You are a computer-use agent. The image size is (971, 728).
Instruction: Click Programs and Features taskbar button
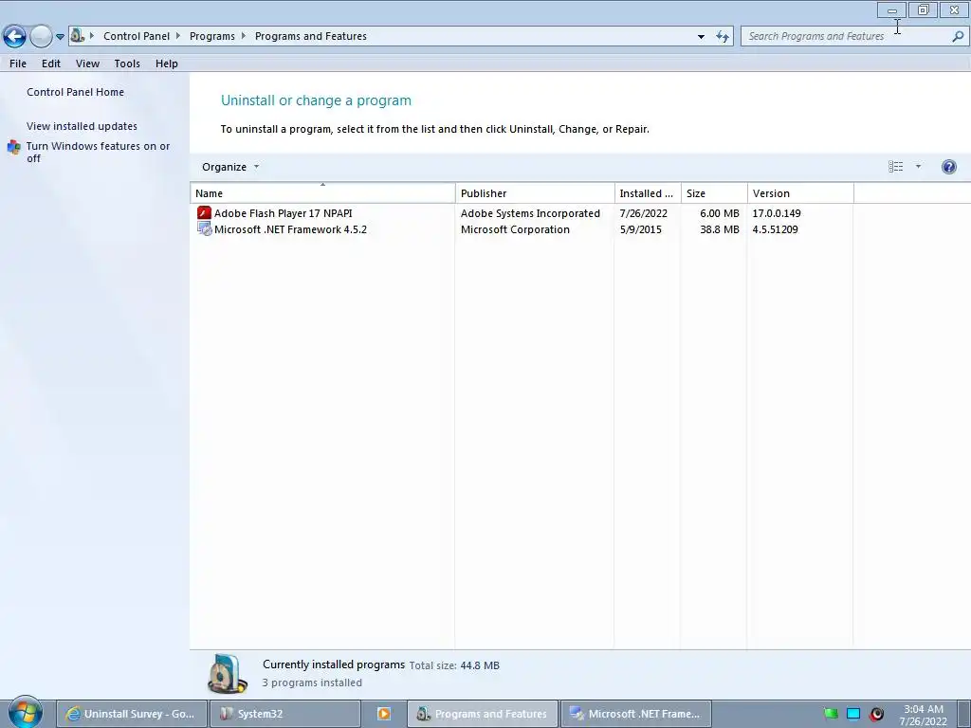pyautogui.click(x=483, y=714)
